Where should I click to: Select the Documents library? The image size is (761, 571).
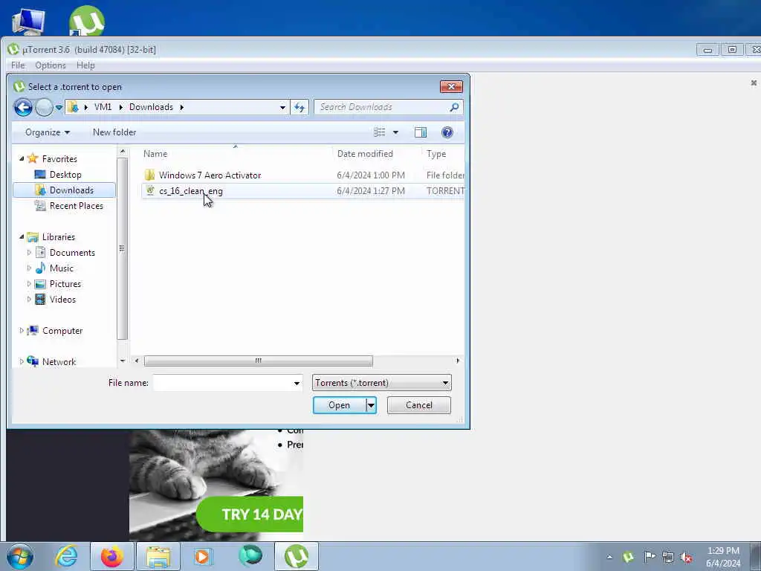72,253
